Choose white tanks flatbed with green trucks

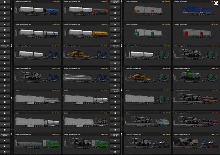148,55
